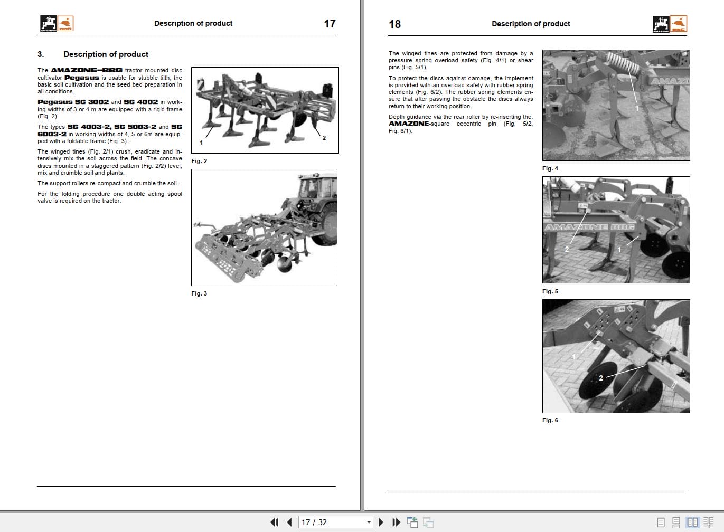Click the page number 17 in header
Viewport: 724px width, 532px height.
pos(330,24)
